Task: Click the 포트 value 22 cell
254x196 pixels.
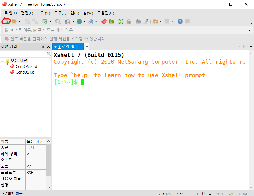Action: [x=36, y=166]
